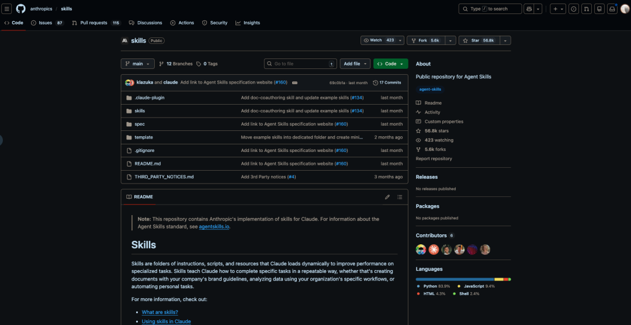Open README.md file name

[148, 164]
